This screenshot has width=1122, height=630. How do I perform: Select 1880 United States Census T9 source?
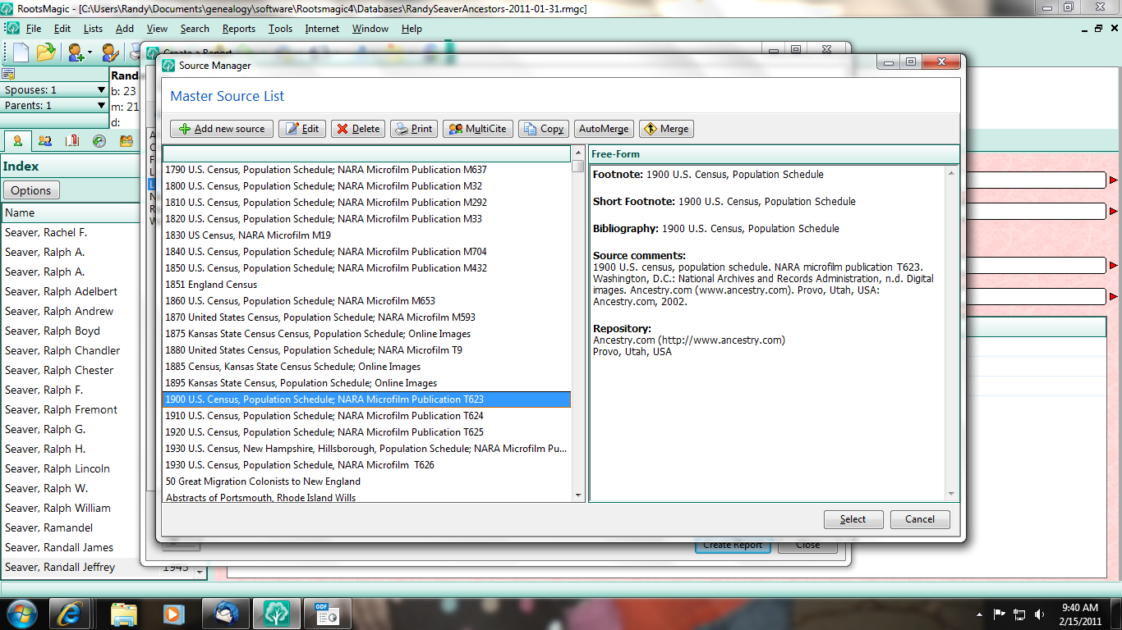point(366,350)
